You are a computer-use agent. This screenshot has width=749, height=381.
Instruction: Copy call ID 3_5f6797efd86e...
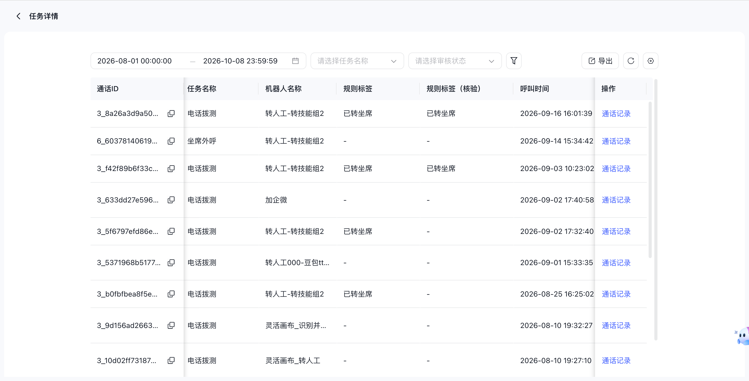click(x=171, y=231)
